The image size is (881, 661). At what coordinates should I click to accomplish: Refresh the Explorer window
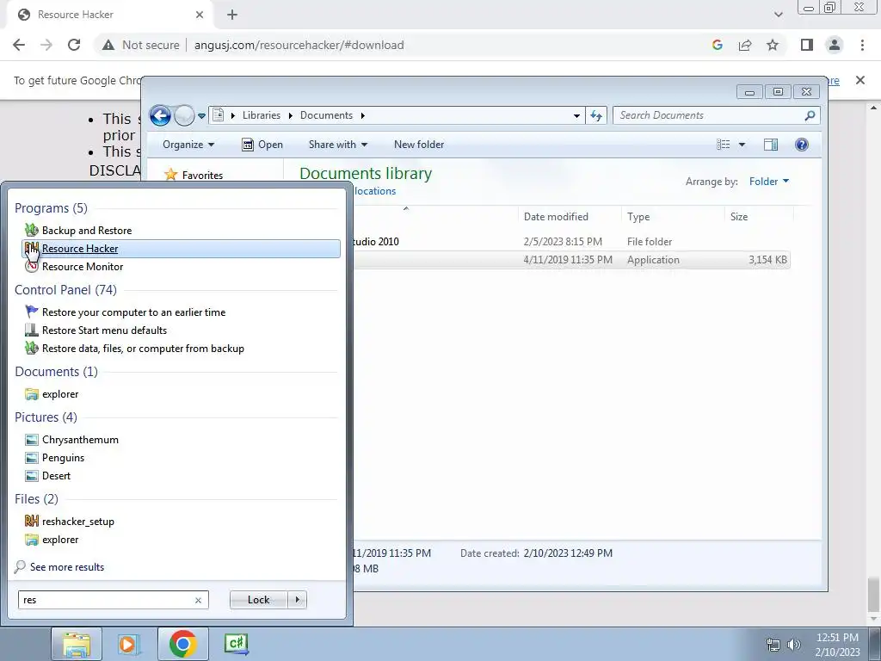(x=596, y=116)
